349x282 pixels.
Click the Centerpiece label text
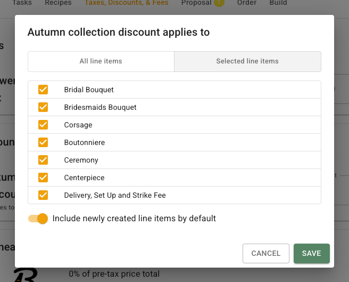(84, 178)
